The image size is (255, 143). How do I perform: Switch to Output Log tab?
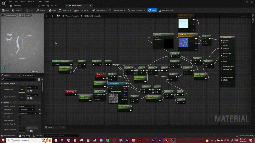click(16, 6)
